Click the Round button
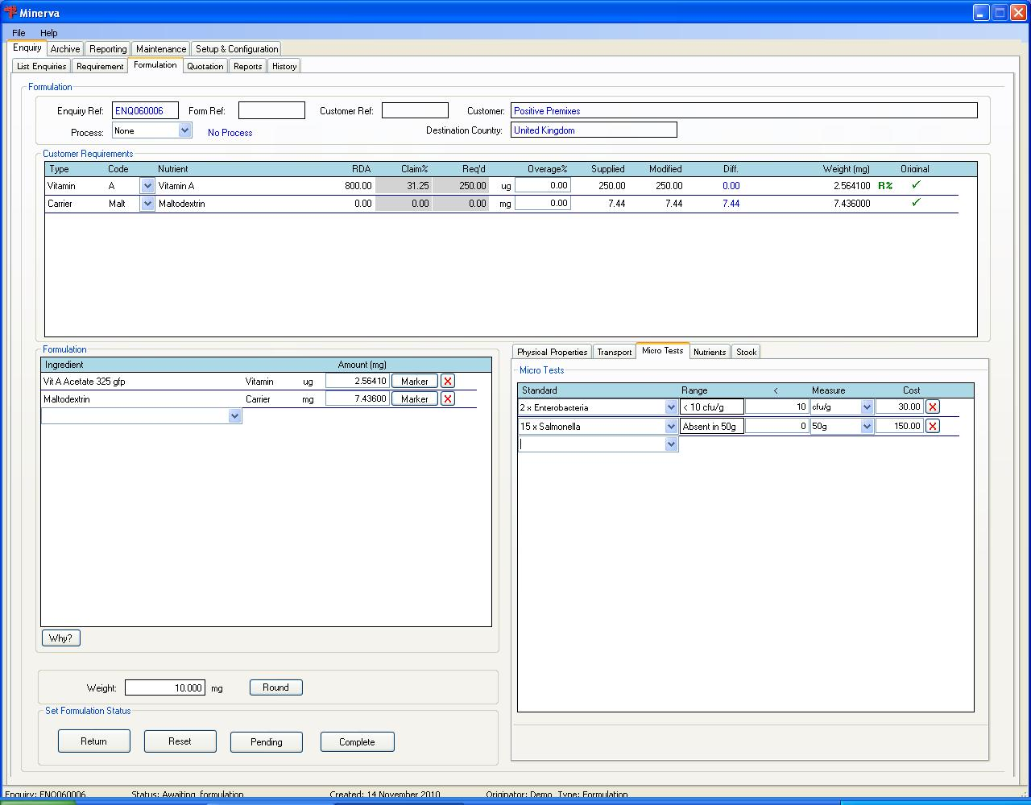This screenshot has height=805, width=1031. pyautogui.click(x=275, y=687)
